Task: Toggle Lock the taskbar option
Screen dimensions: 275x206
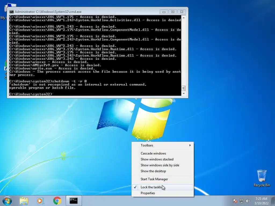Action: coord(163,187)
